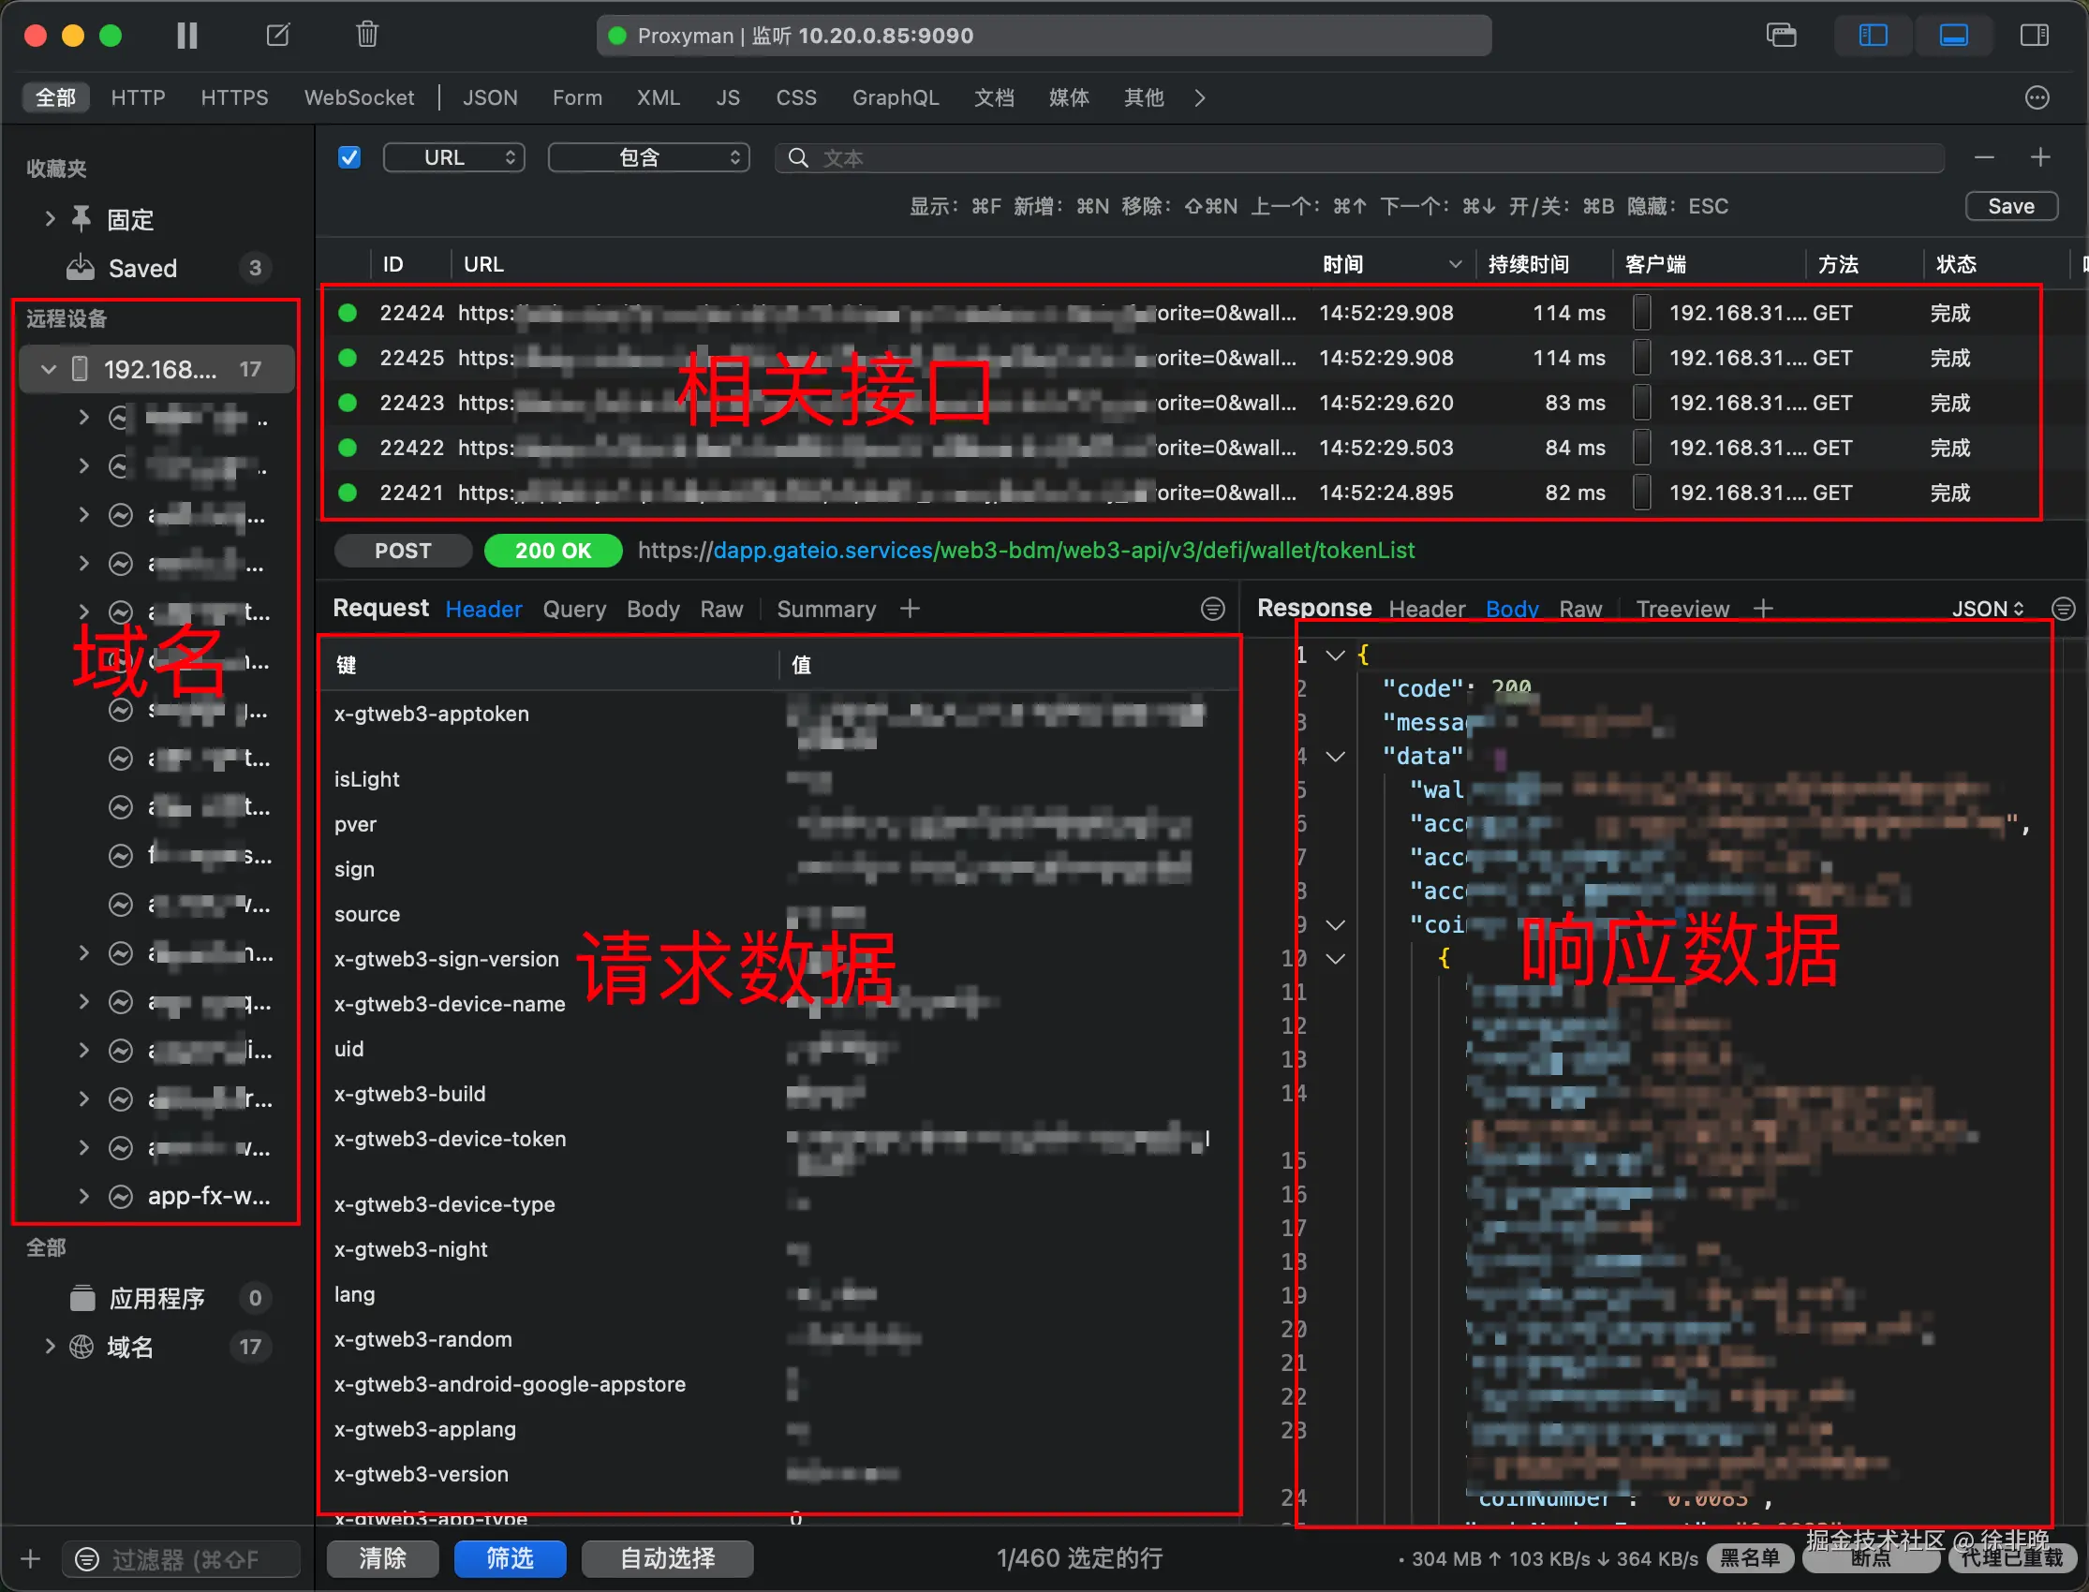Toggle the right panel layout icon
Screen dimensions: 2089x1592
click(2034, 36)
